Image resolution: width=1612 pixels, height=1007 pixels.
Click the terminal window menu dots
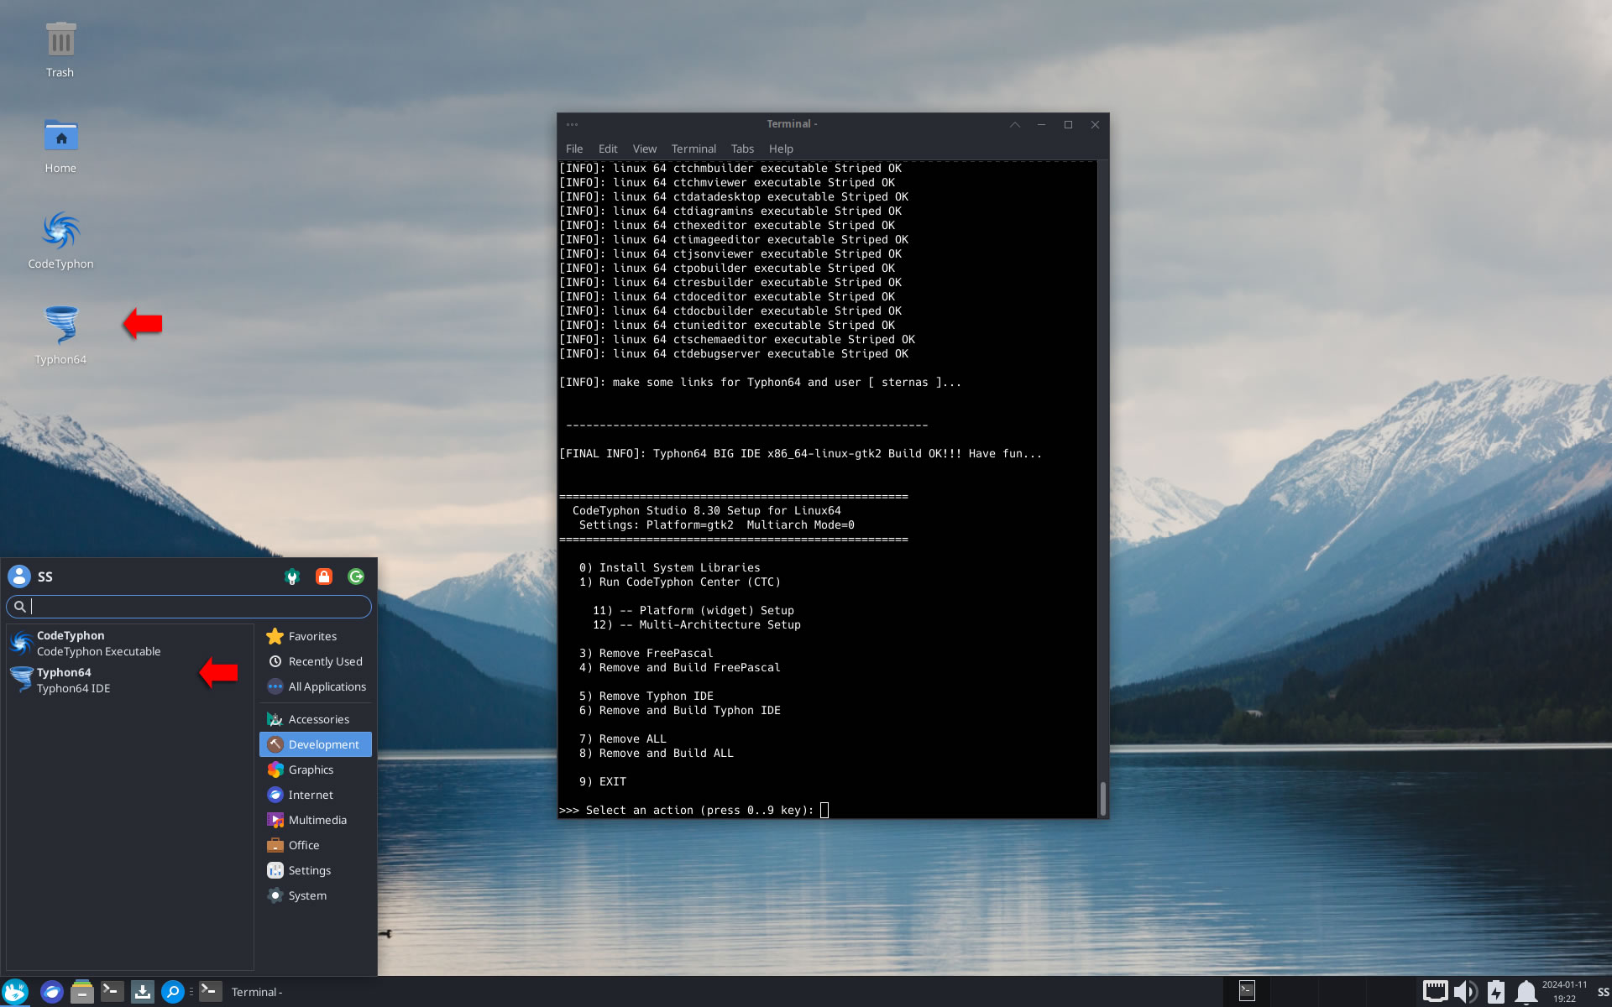pyautogui.click(x=573, y=124)
